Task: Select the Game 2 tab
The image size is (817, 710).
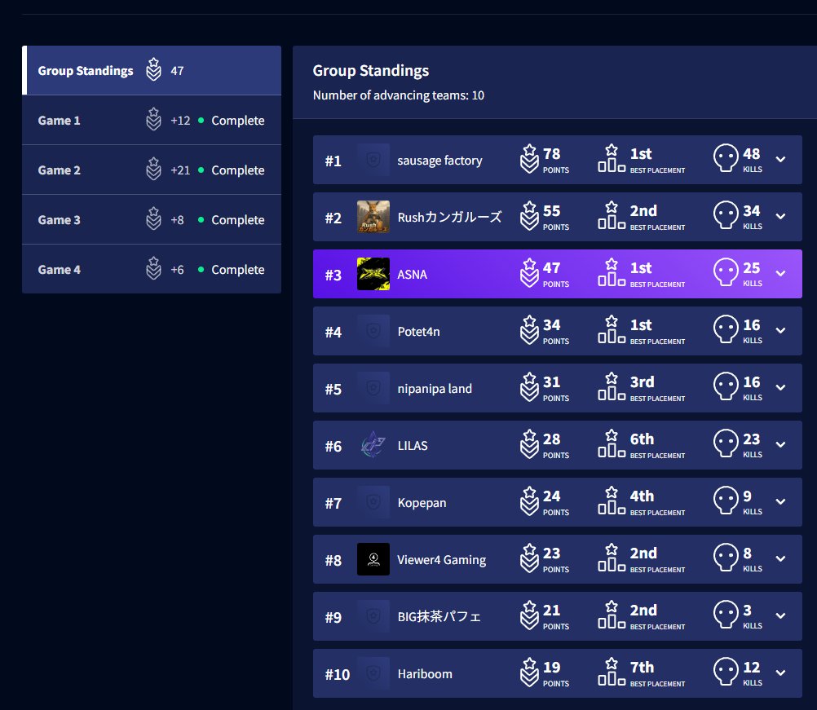Action: tap(152, 170)
